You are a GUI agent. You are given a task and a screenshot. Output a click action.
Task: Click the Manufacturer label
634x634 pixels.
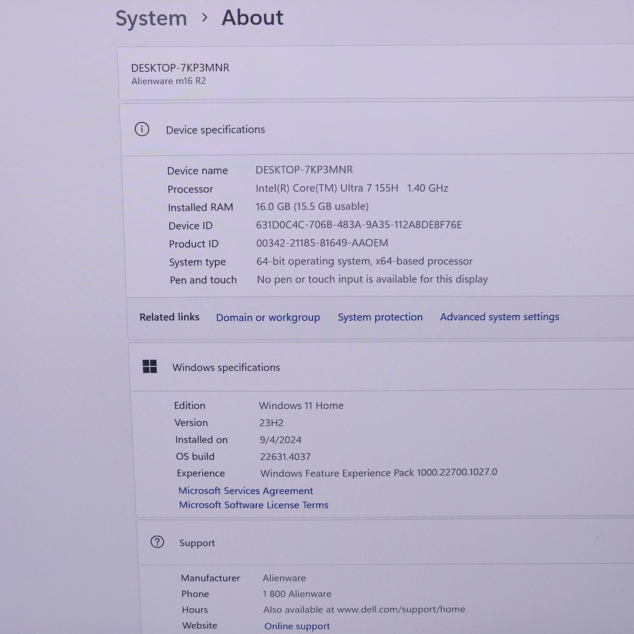click(x=210, y=578)
